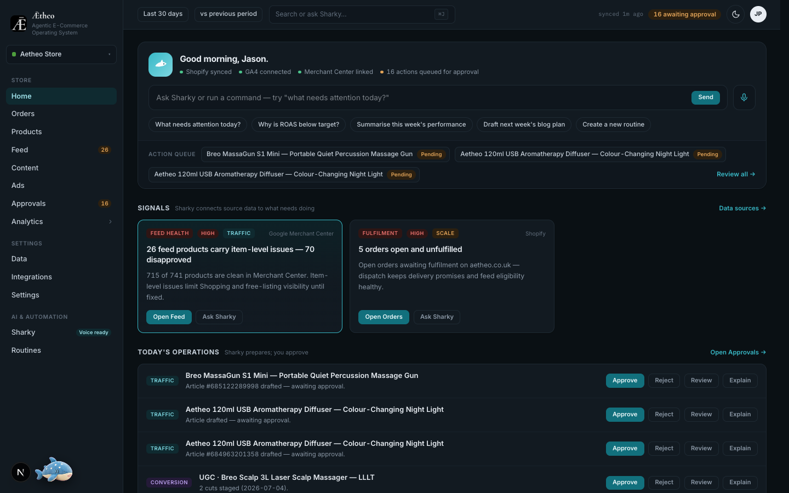Explain the UGC Breo Scalp Massager item
This screenshot has height=493, width=789.
[740, 483]
